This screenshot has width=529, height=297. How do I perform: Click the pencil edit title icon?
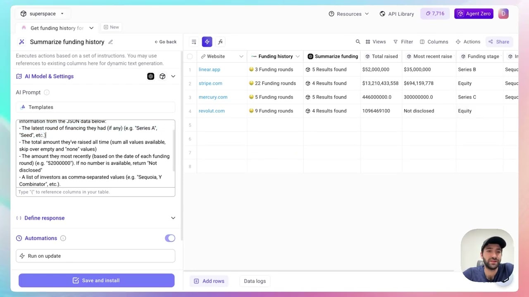tap(110, 42)
